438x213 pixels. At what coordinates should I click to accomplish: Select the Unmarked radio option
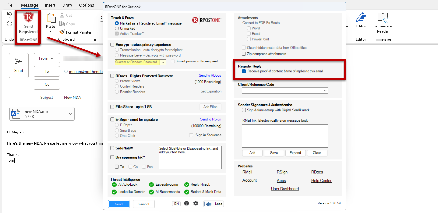click(x=117, y=29)
